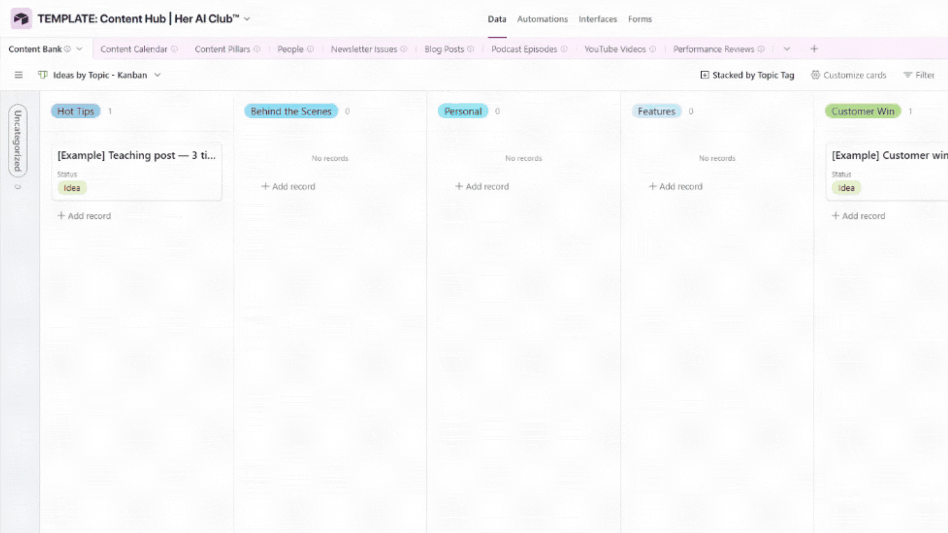Click the Features stack label
The height and width of the screenshot is (533, 948).
(x=656, y=111)
